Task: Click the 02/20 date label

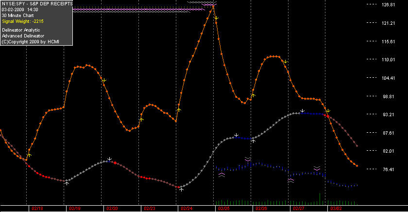Action: click(112, 209)
